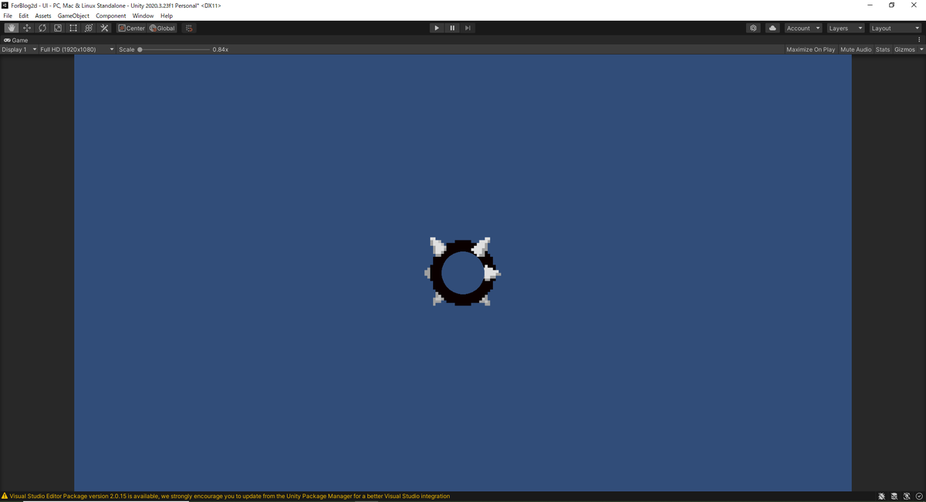Select the Rotate tool
The height and width of the screenshot is (502, 926).
(42, 28)
